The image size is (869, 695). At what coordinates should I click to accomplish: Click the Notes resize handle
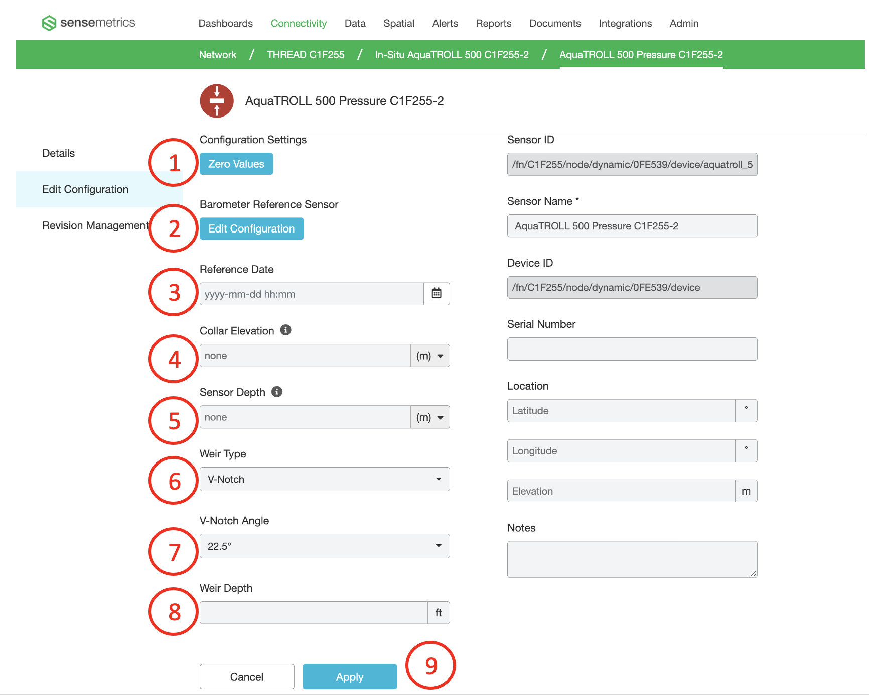click(x=754, y=574)
